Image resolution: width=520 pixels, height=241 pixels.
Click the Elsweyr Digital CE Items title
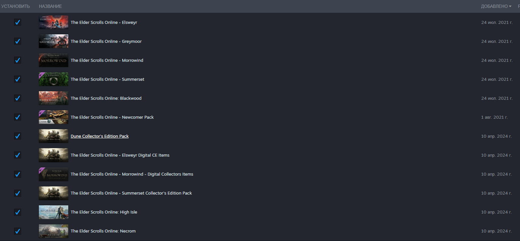tap(120, 155)
